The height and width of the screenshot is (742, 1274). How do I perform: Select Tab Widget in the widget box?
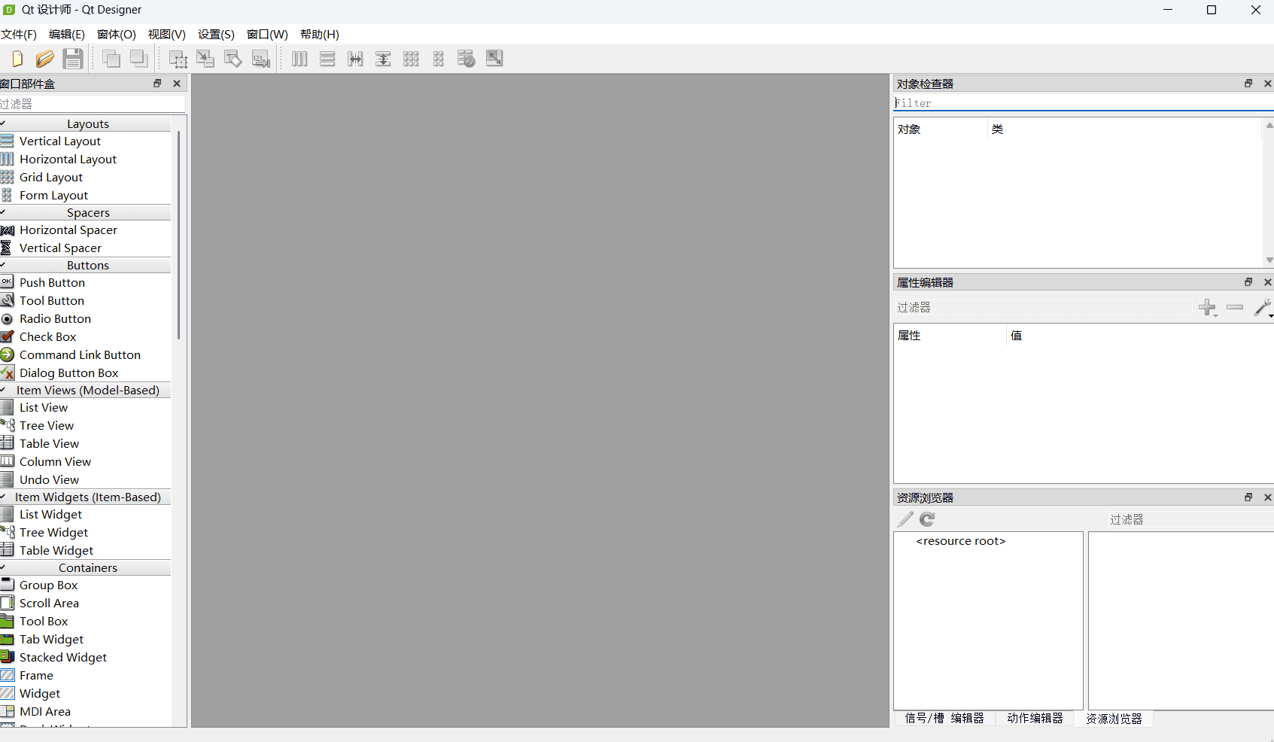pos(51,639)
